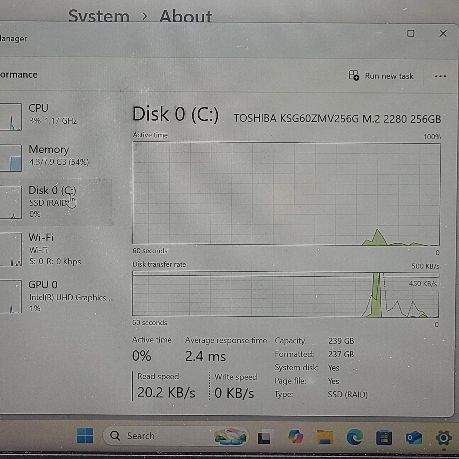
Task: Click the Type SSD (RAID) value
Action: 348,395
